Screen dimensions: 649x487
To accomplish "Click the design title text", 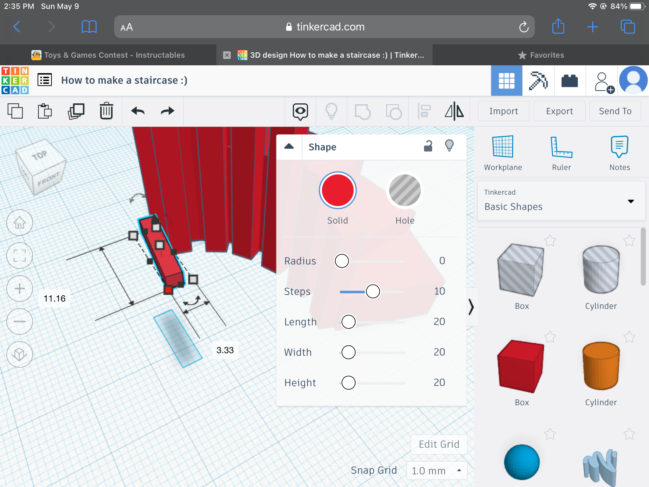I will [x=124, y=80].
